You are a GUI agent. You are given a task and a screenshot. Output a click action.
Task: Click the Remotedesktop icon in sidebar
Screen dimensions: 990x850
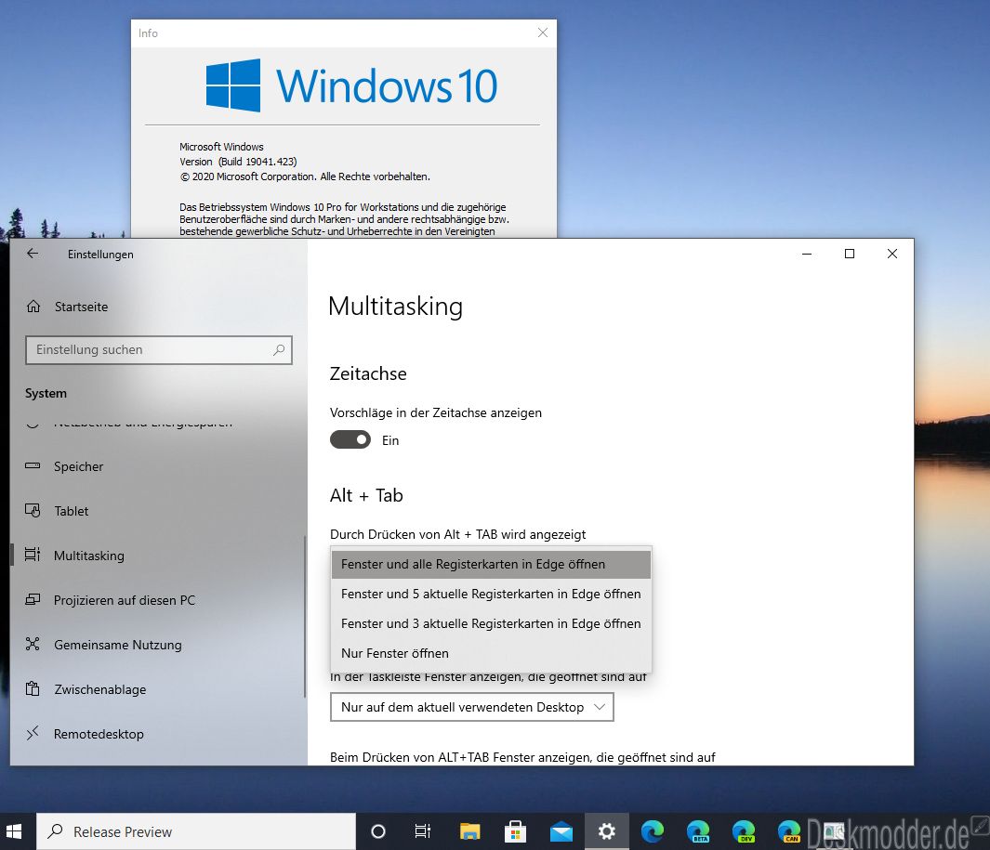pyautogui.click(x=33, y=733)
